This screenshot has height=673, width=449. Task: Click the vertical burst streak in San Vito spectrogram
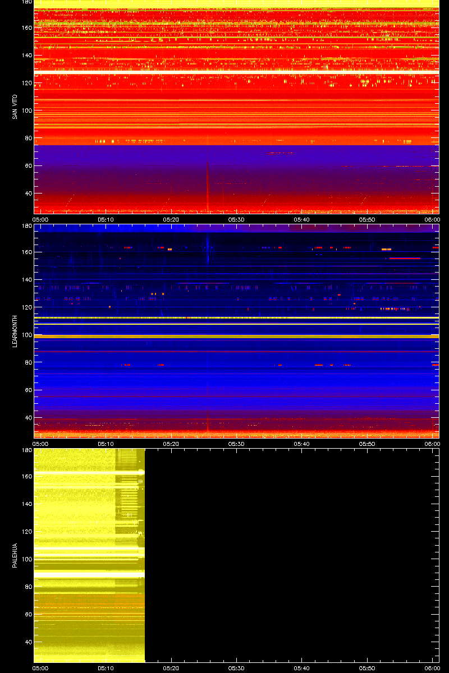[207, 186]
